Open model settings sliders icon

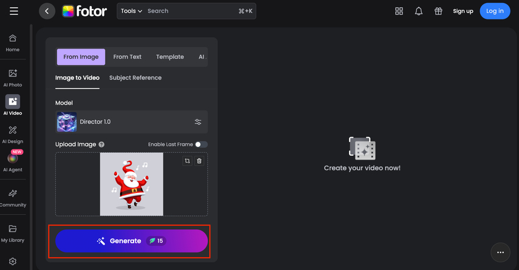pyautogui.click(x=198, y=122)
